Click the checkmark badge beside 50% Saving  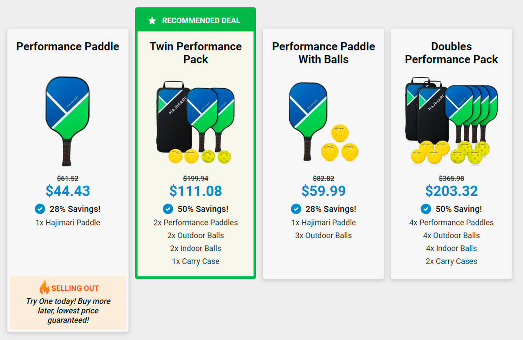coord(426,209)
